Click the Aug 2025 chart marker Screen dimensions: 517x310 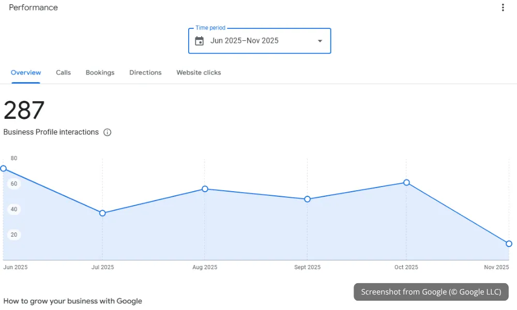tap(205, 189)
